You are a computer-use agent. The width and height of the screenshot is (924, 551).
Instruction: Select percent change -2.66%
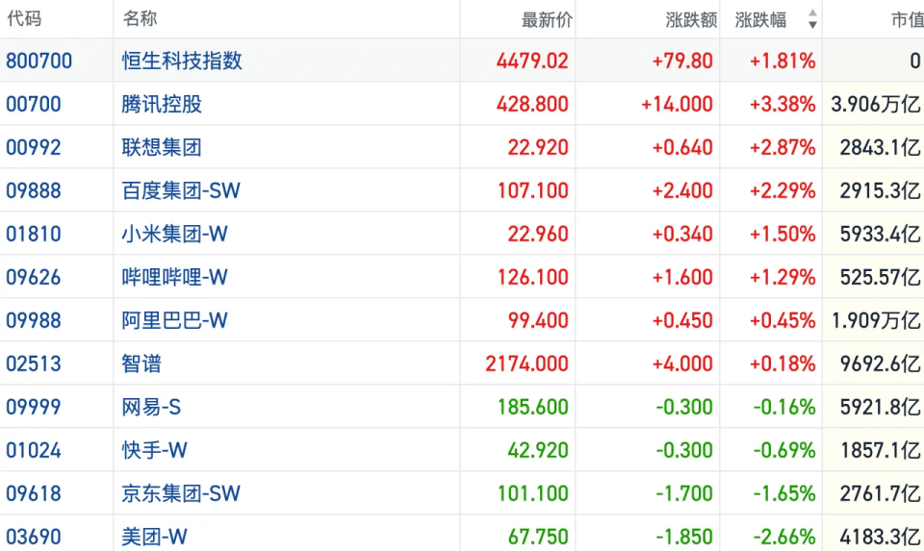pyautogui.click(x=784, y=537)
